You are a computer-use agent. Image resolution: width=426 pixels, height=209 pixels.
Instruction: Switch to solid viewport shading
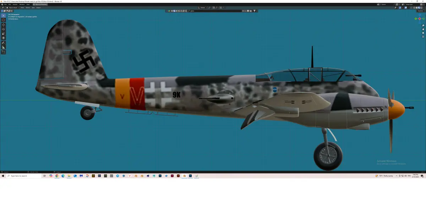click(417, 8)
